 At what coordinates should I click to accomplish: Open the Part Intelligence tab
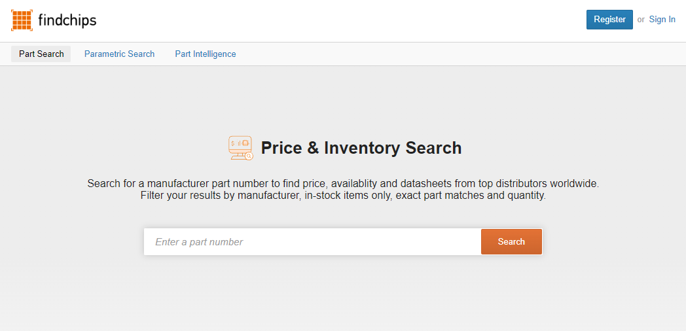206,54
